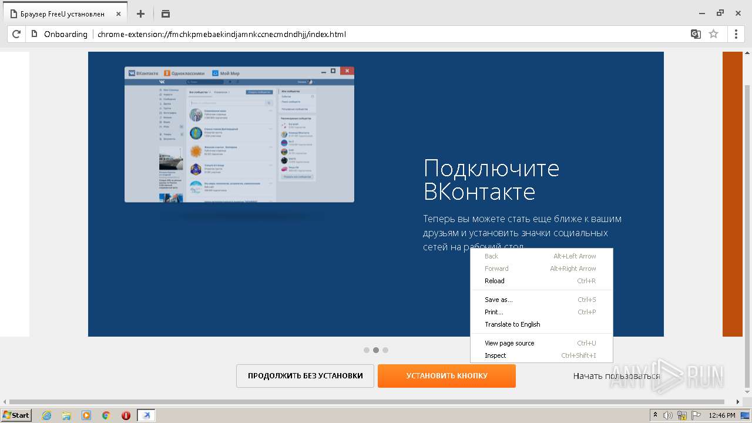Open the tab overview icon
The image size is (752, 423).
166,14
